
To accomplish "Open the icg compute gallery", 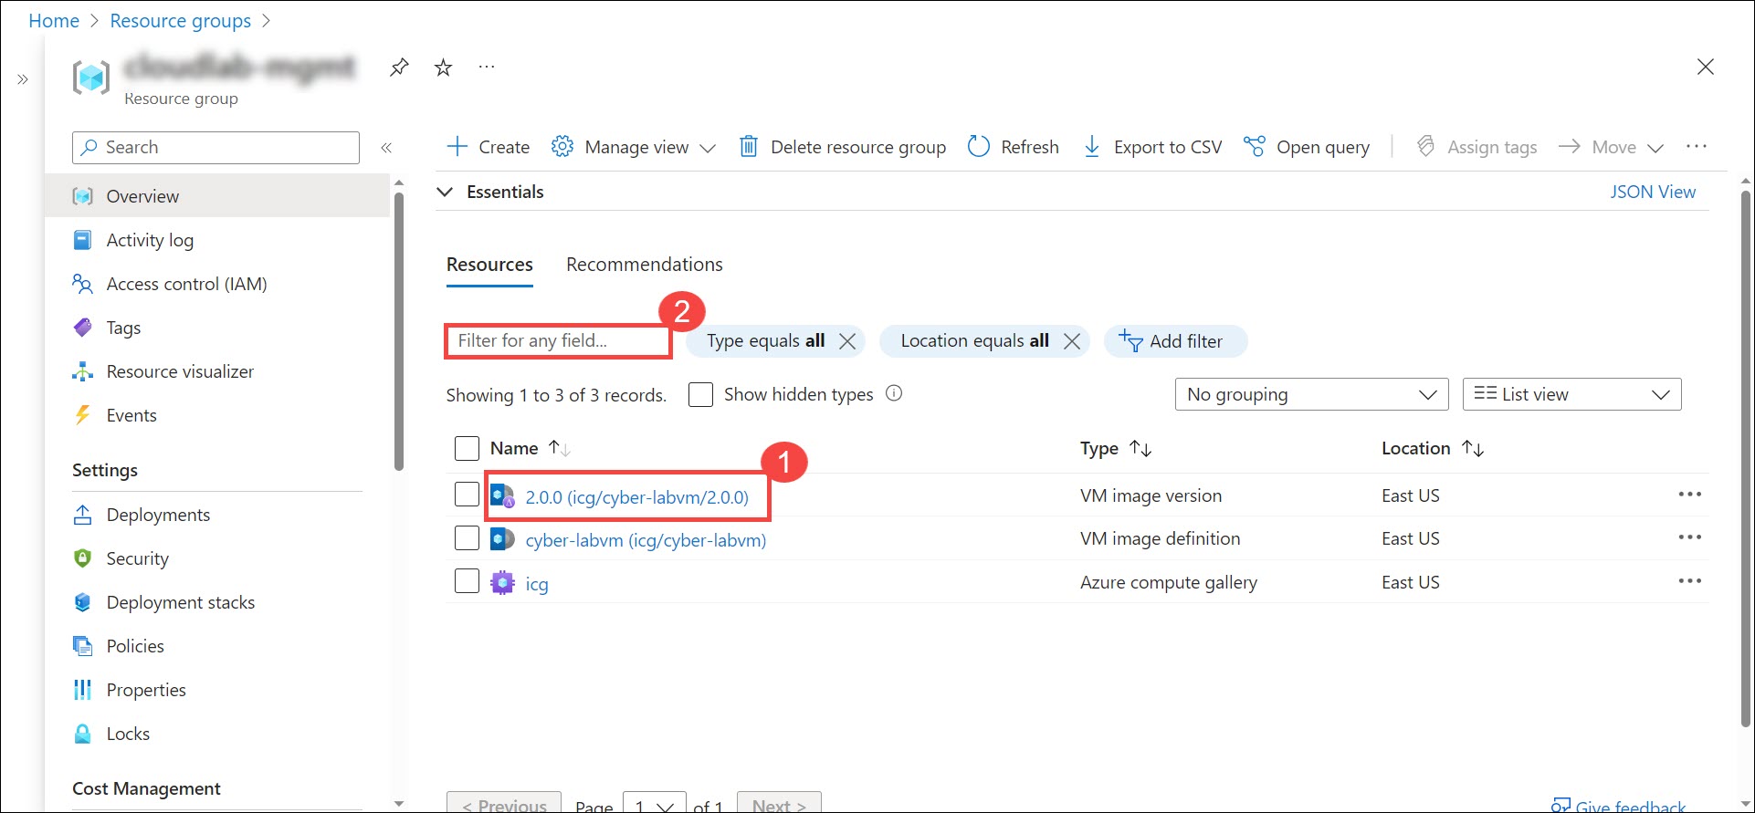I will [x=537, y=584].
